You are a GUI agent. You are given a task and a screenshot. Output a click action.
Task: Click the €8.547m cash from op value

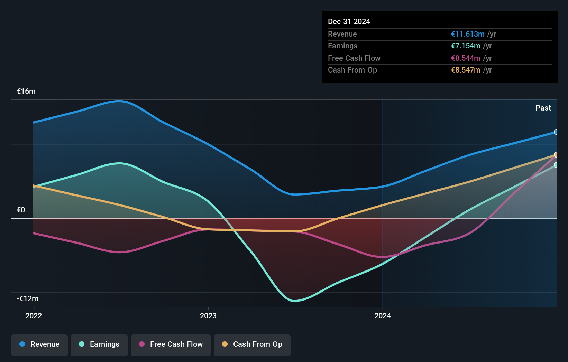point(466,70)
